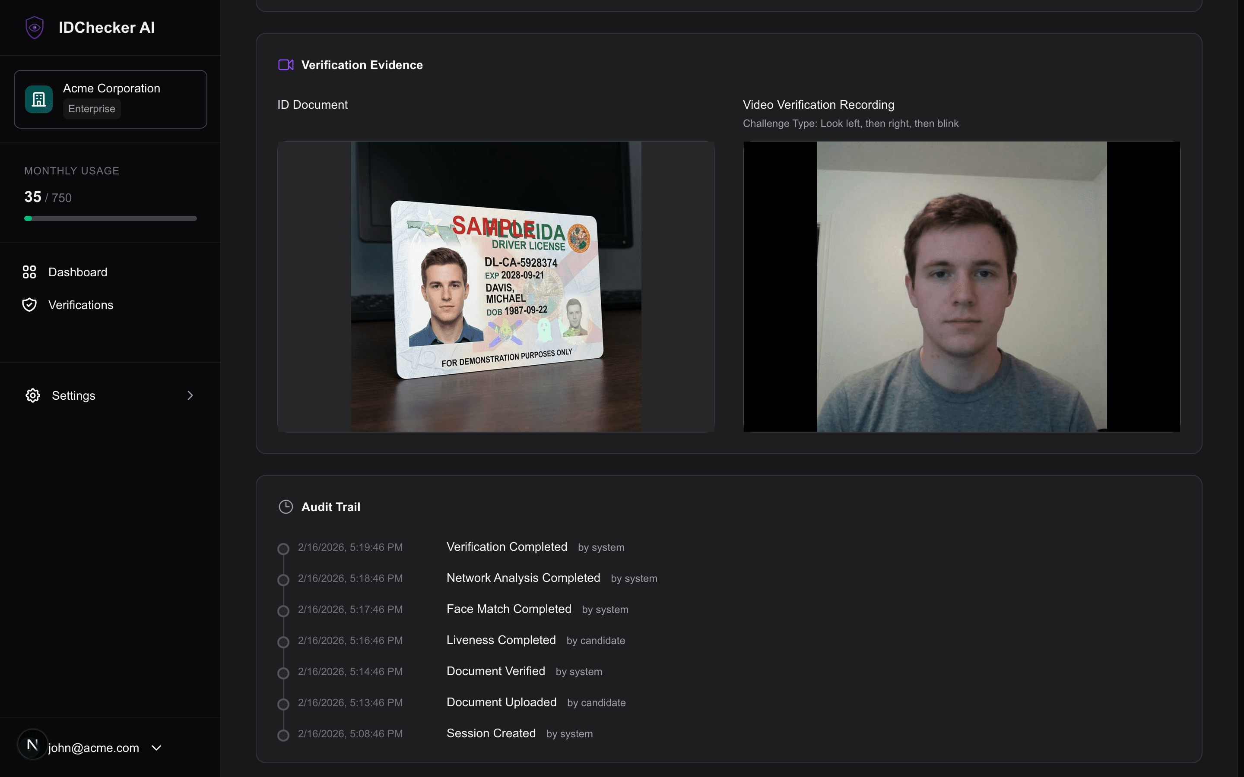Select the Dashboard grid icon

point(29,272)
